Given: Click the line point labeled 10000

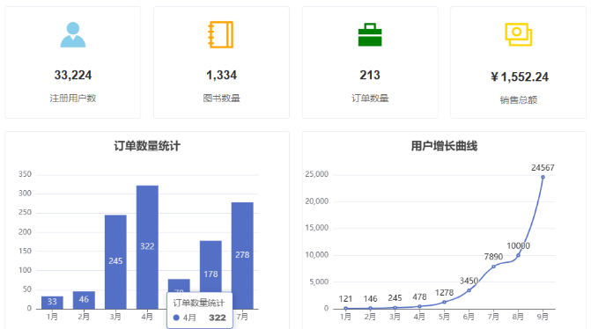Looking at the screenshot, I should coord(518,255).
